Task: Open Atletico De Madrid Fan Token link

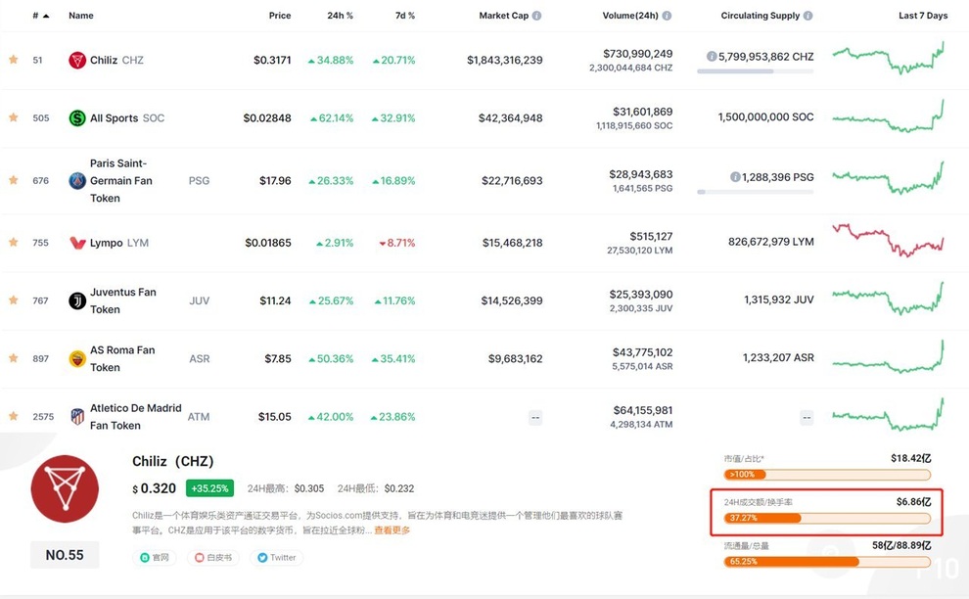Action: click(136, 417)
